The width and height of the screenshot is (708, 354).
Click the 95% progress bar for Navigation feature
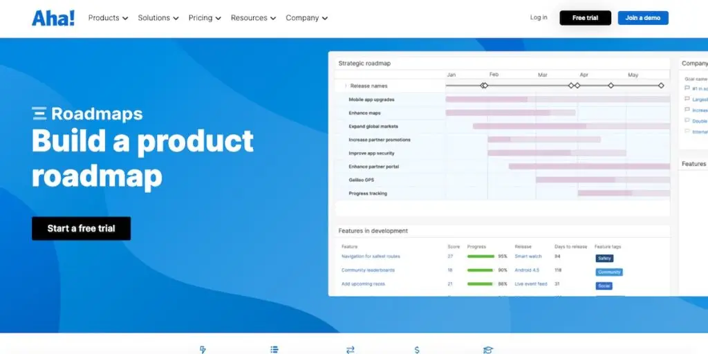(481, 257)
